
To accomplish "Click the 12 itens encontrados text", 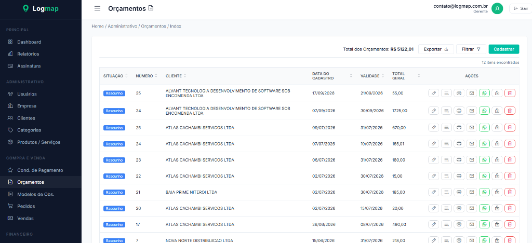I will (x=500, y=62).
